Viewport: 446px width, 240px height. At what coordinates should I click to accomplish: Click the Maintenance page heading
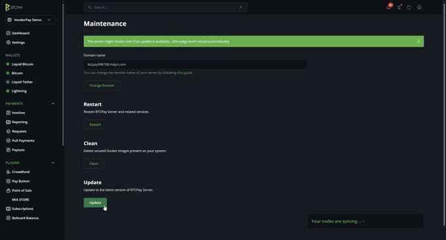point(105,24)
